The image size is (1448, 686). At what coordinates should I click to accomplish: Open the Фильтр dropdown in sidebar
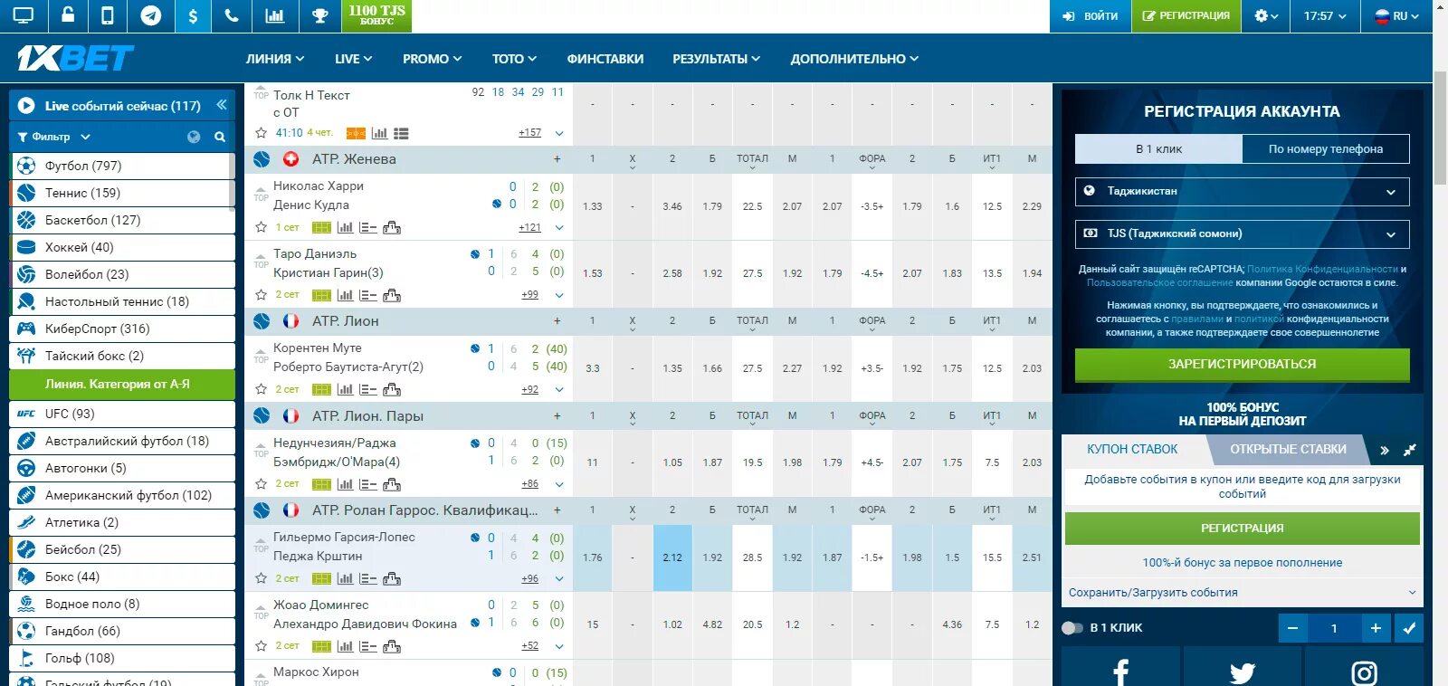click(54, 137)
